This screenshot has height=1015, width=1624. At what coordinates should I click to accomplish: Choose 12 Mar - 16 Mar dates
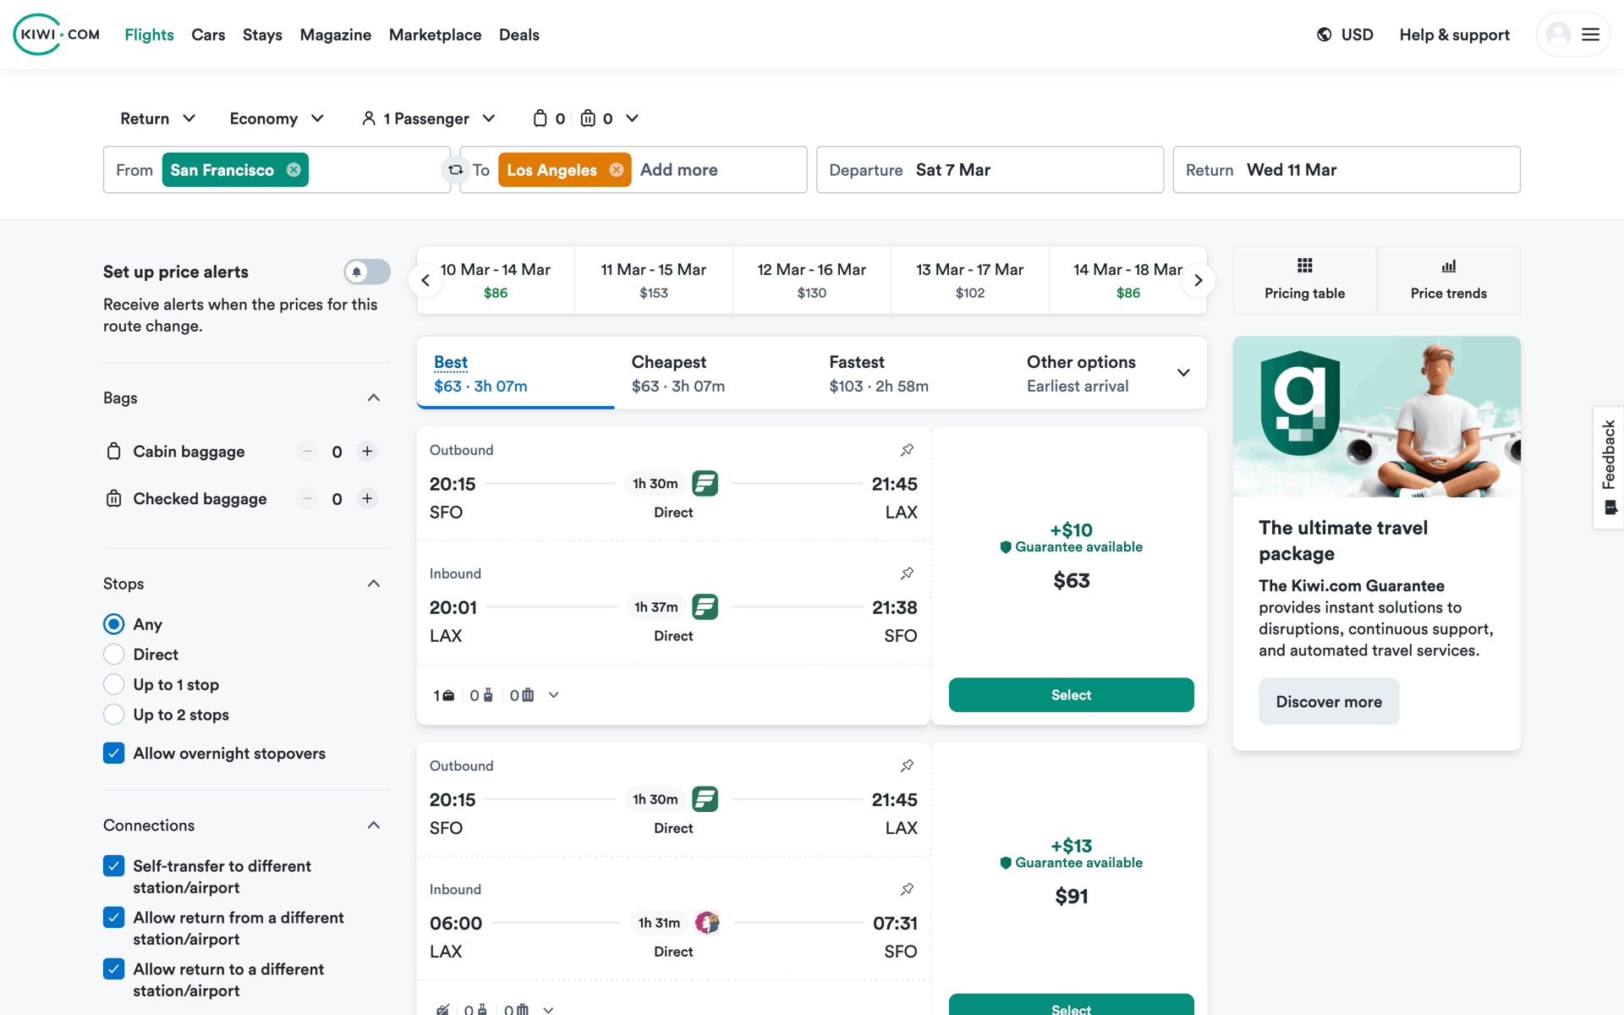tap(812, 280)
